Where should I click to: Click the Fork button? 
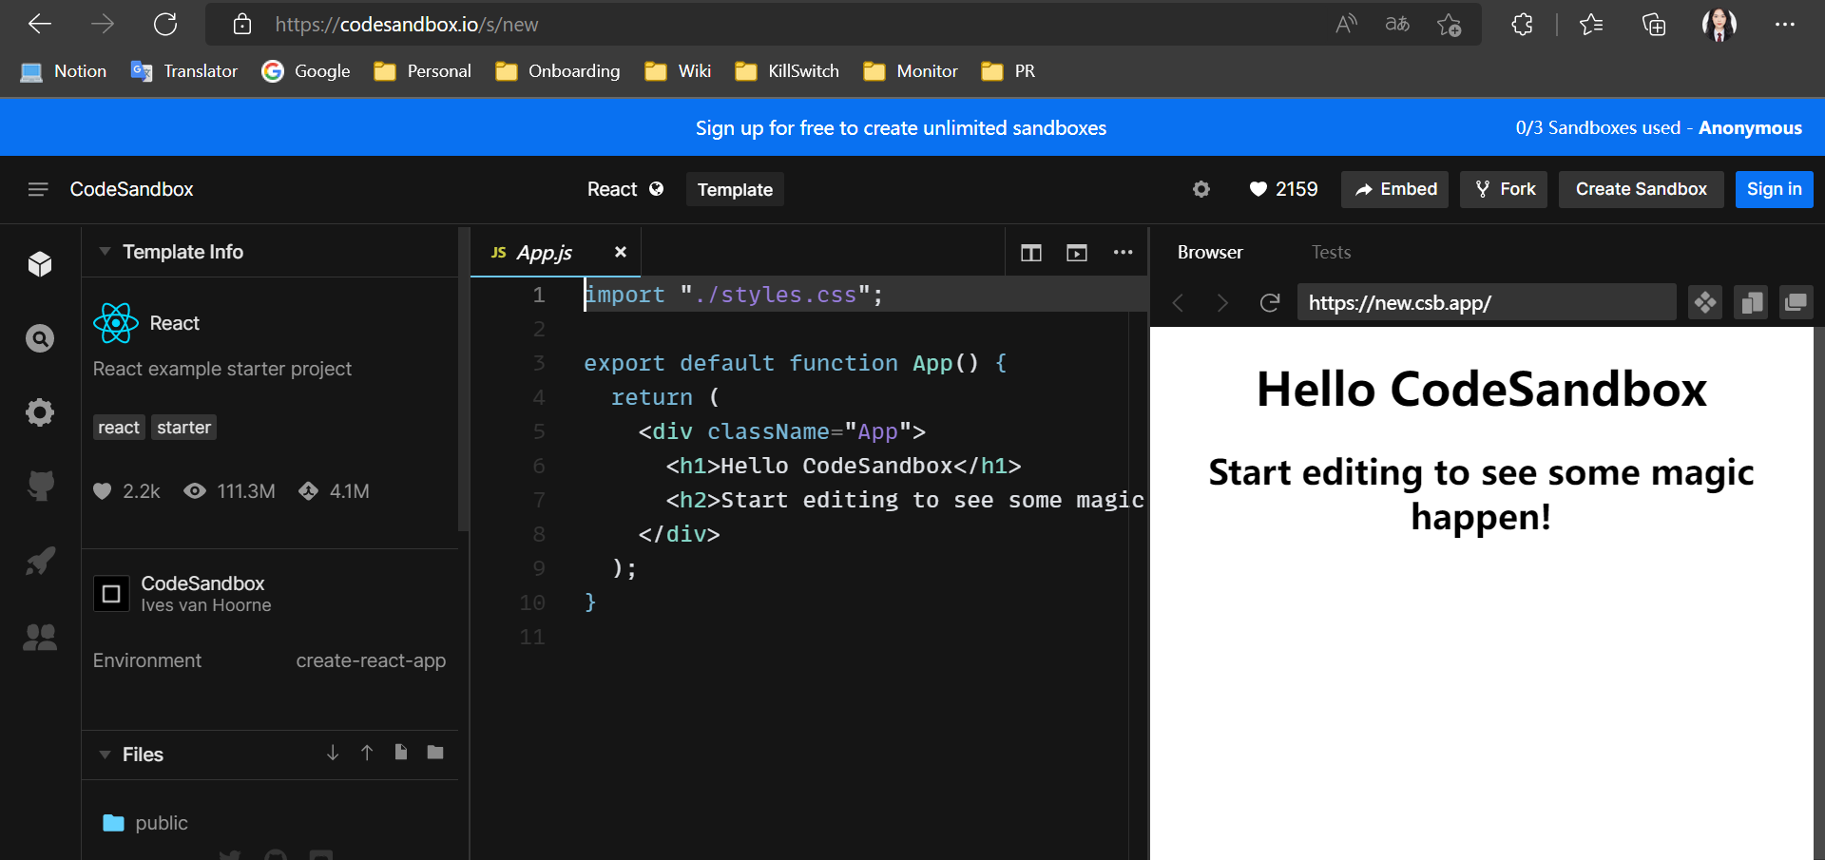click(x=1505, y=189)
